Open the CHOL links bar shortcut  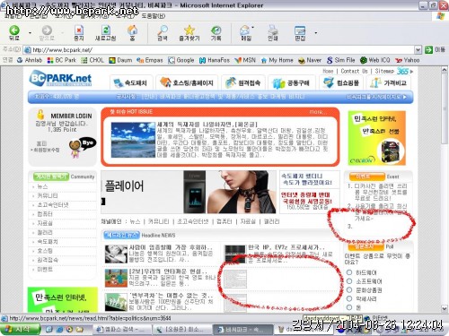tap(92, 60)
